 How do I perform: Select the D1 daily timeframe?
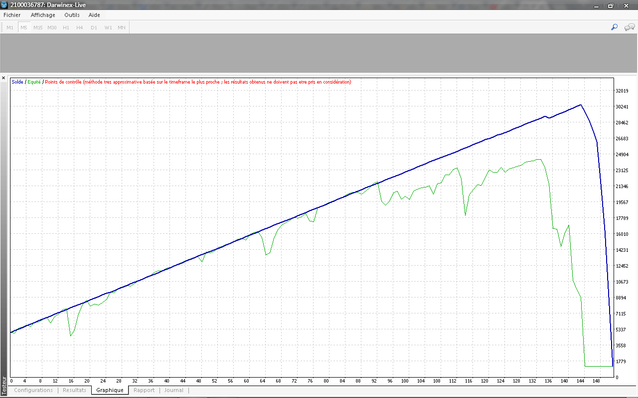(94, 27)
